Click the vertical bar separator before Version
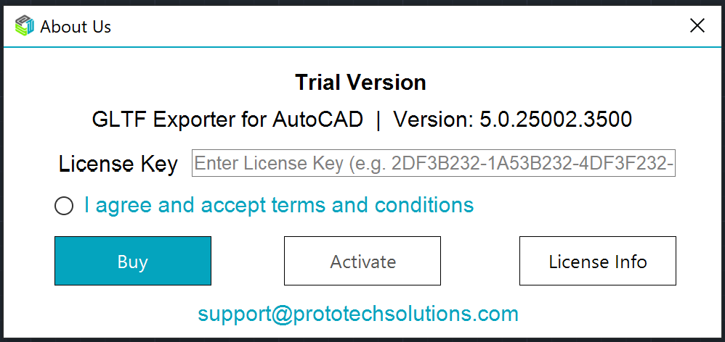Screen dimensions: 725x342 pos(378,119)
